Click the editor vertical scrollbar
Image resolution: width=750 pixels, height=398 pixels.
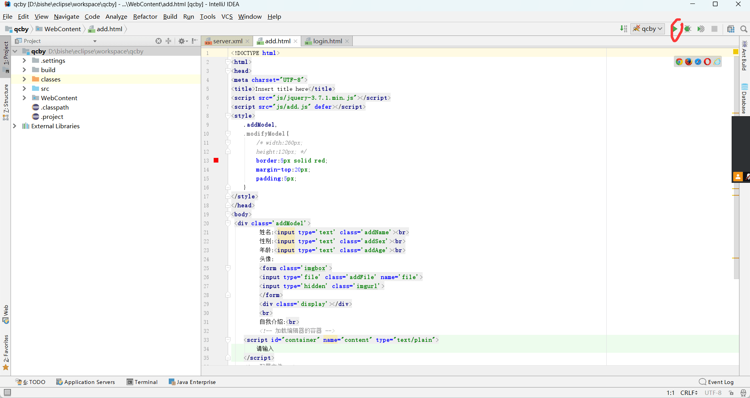click(736, 168)
